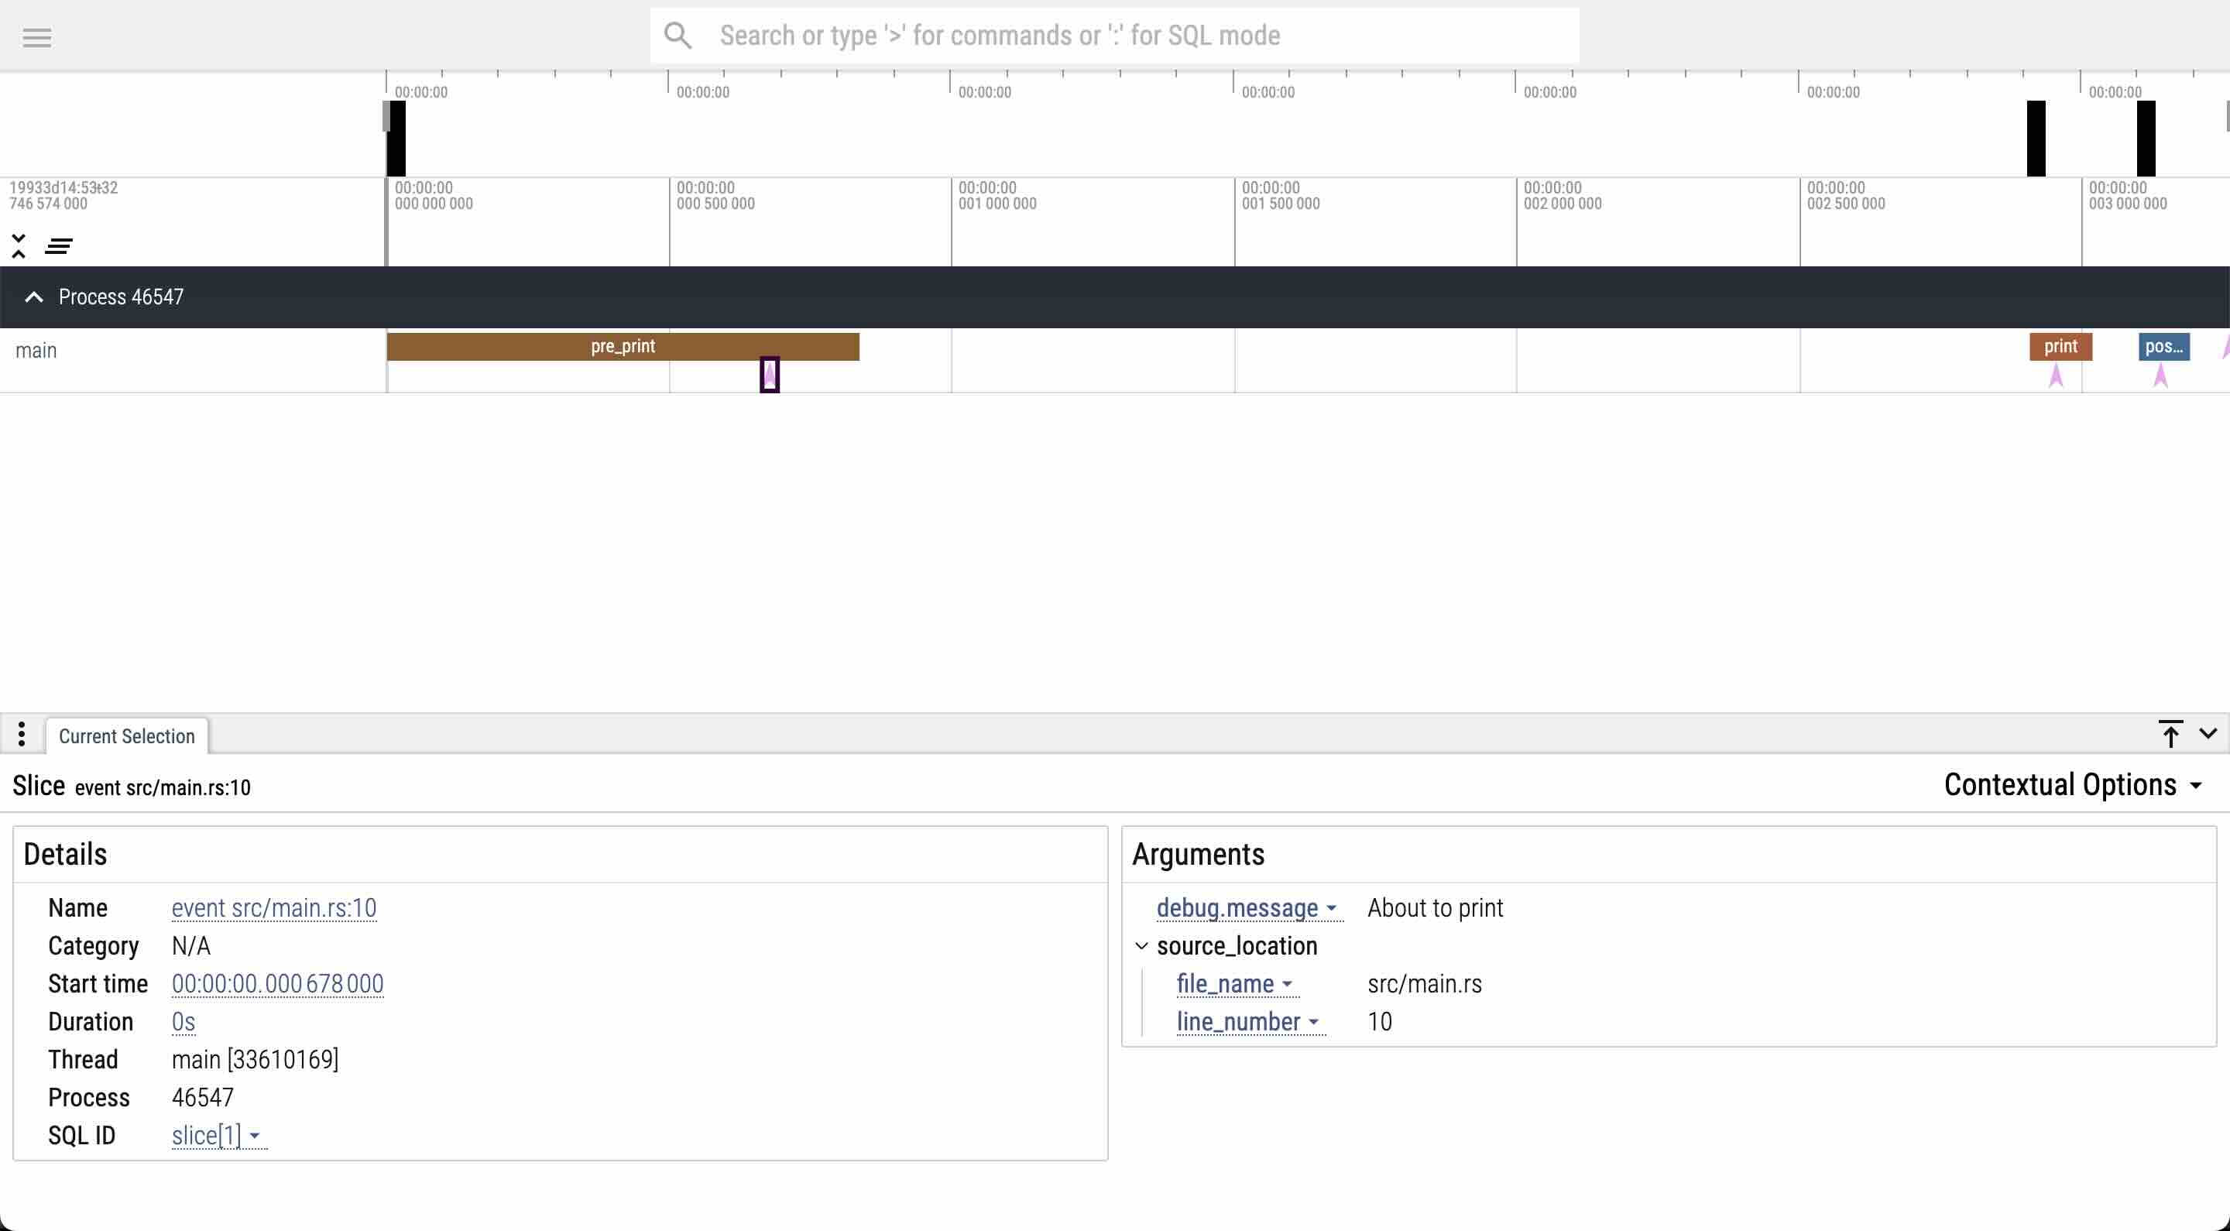Click the pre_print timeline span
The height and width of the screenshot is (1231, 2230).
point(623,345)
